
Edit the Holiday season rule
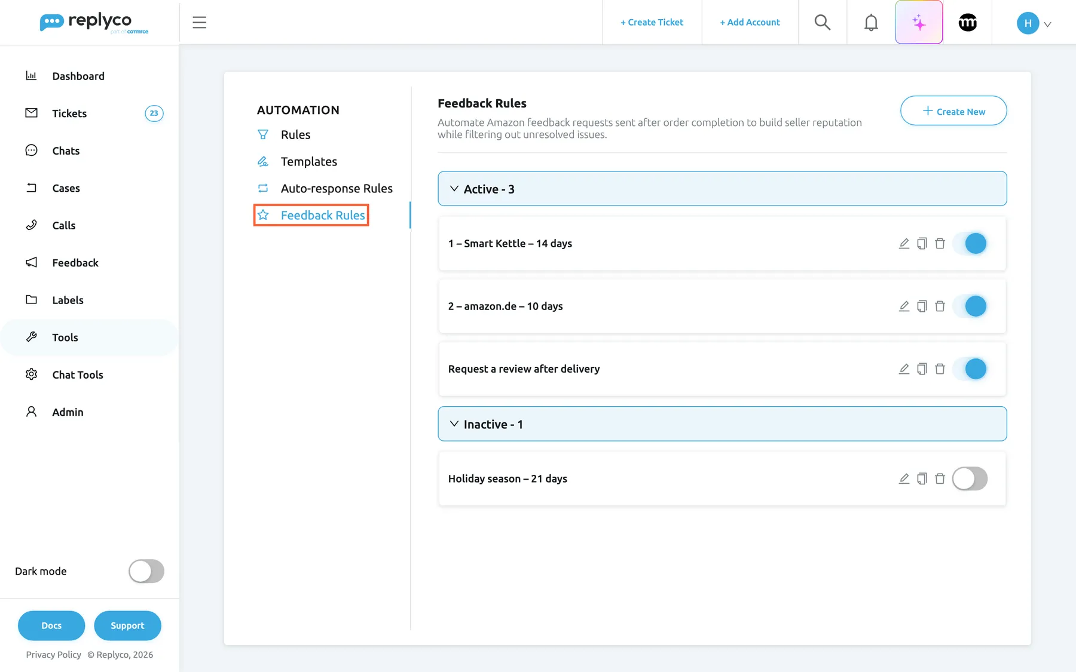(x=904, y=479)
